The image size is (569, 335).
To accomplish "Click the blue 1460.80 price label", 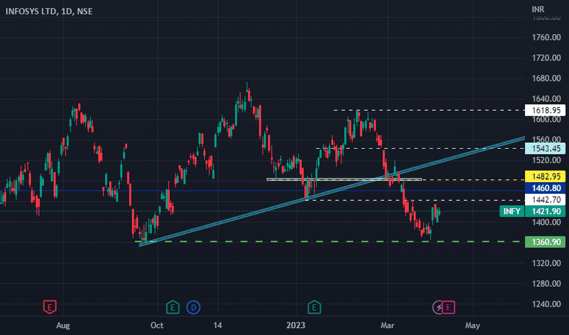I will click(x=545, y=188).
